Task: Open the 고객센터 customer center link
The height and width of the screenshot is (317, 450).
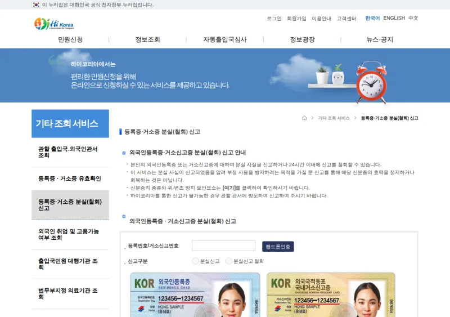Action: click(x=346, y=19)
